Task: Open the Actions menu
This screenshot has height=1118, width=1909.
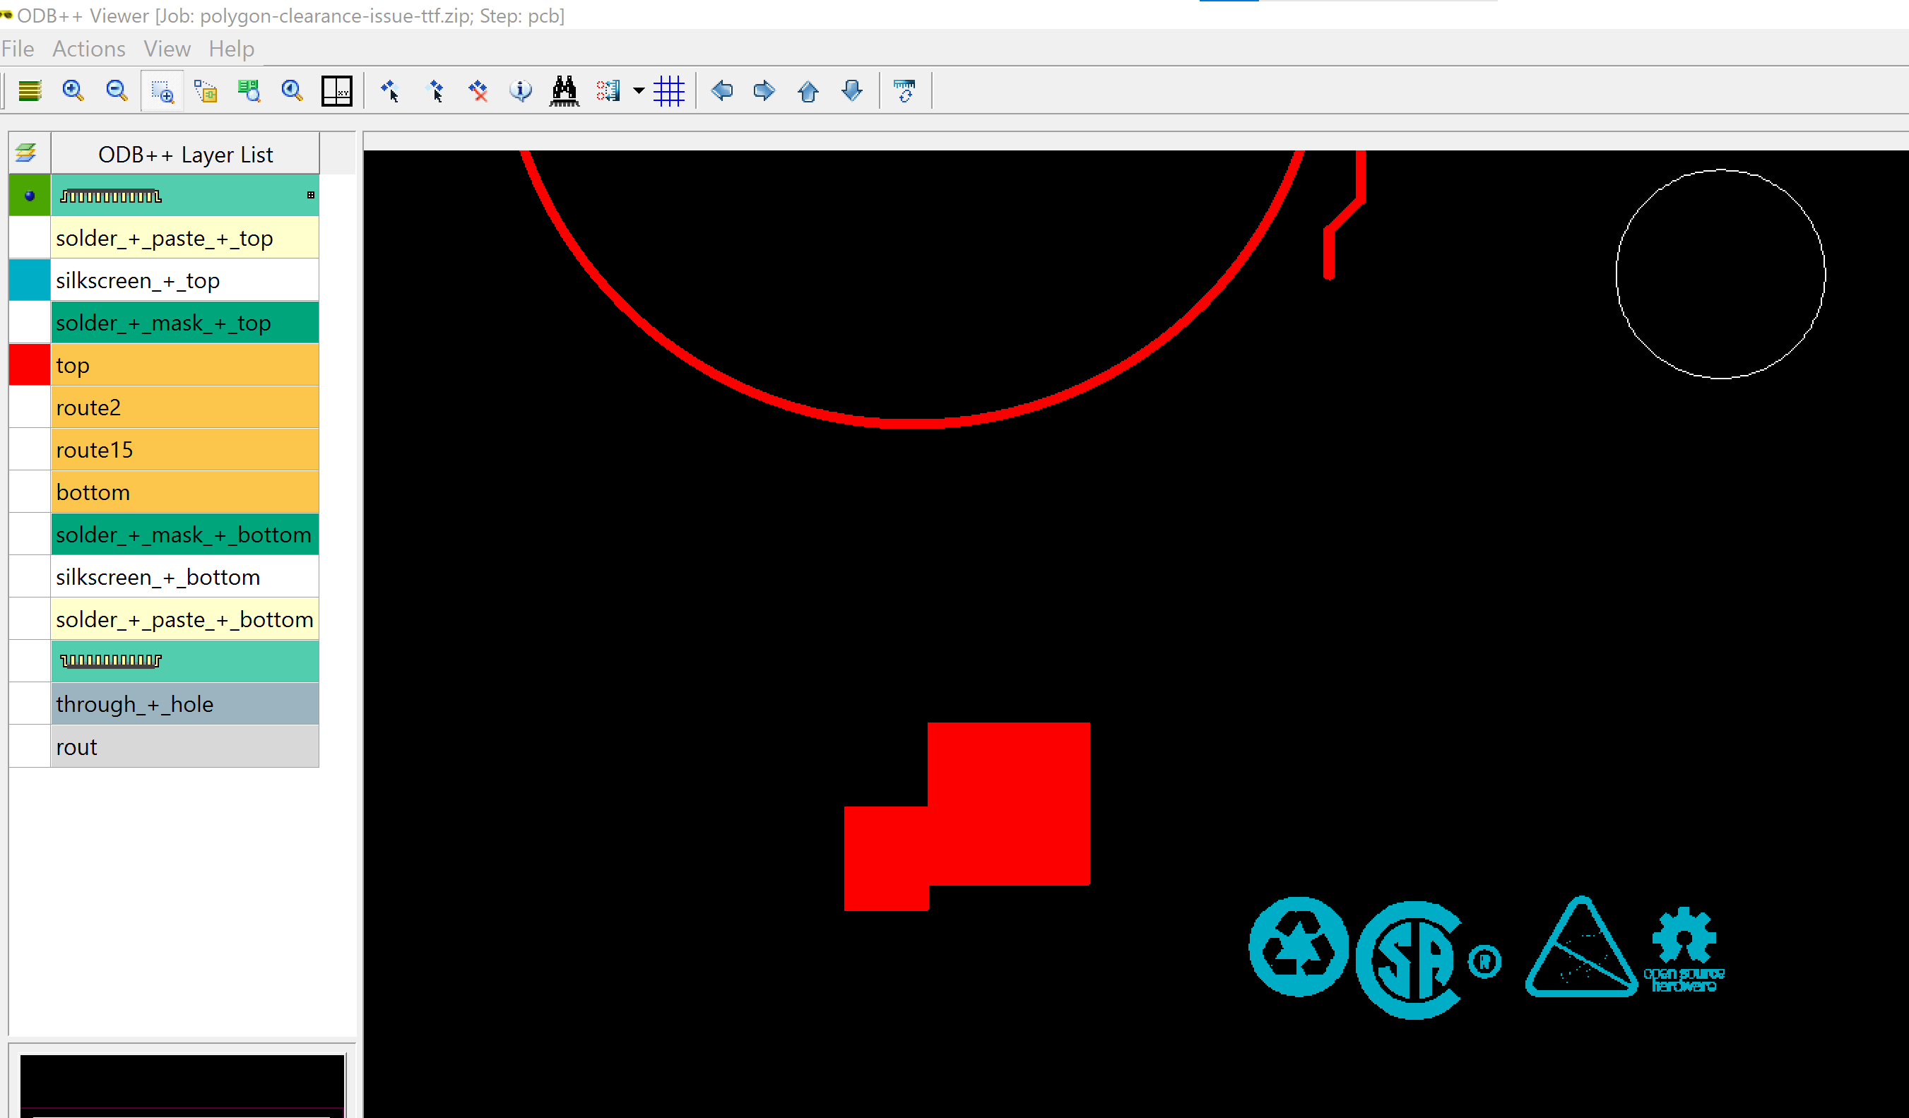Action: pos(88,49)
